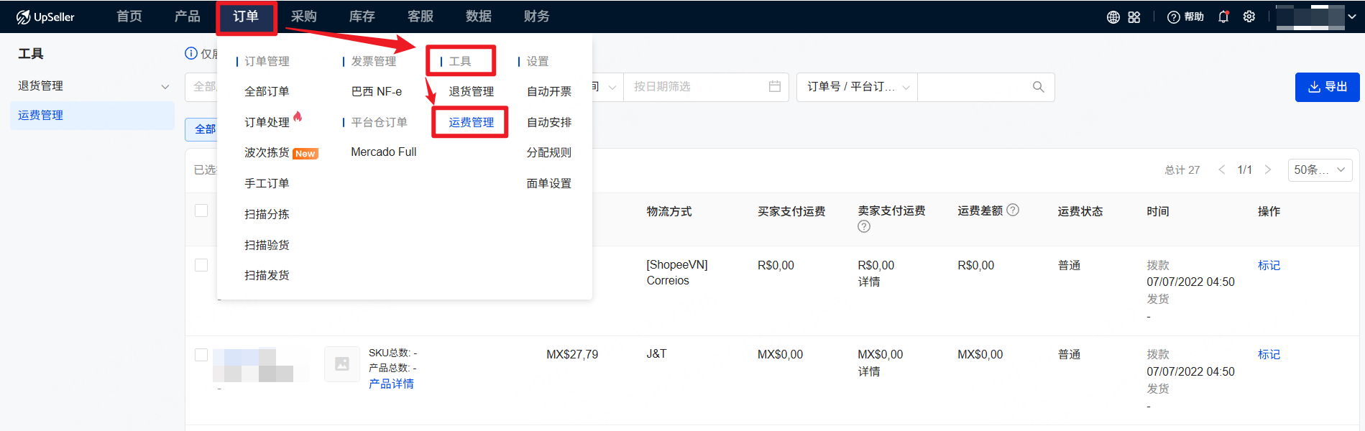Click the blue 导出 export button

pos(1327,87)
